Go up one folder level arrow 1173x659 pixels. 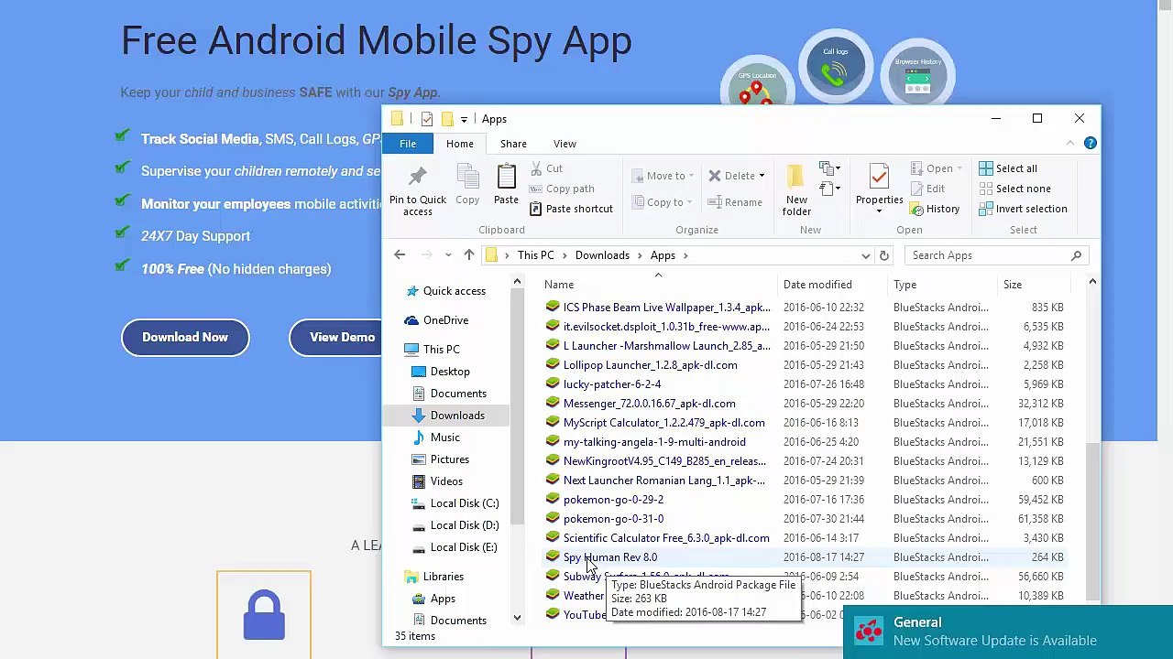click(468, 255)
